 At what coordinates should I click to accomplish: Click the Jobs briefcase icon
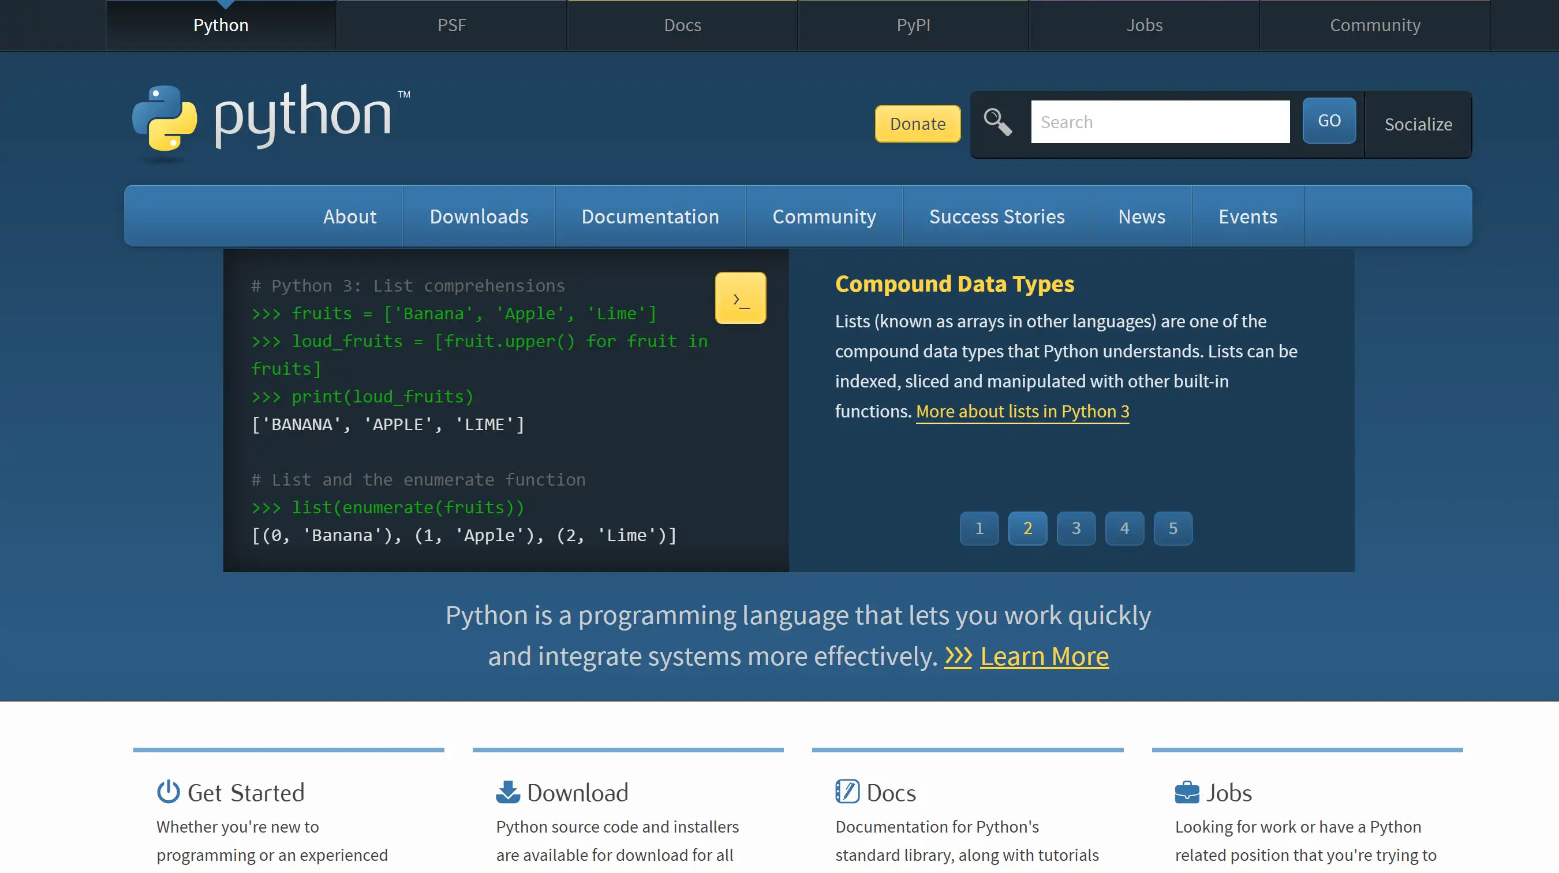[x=1187, y=792]
